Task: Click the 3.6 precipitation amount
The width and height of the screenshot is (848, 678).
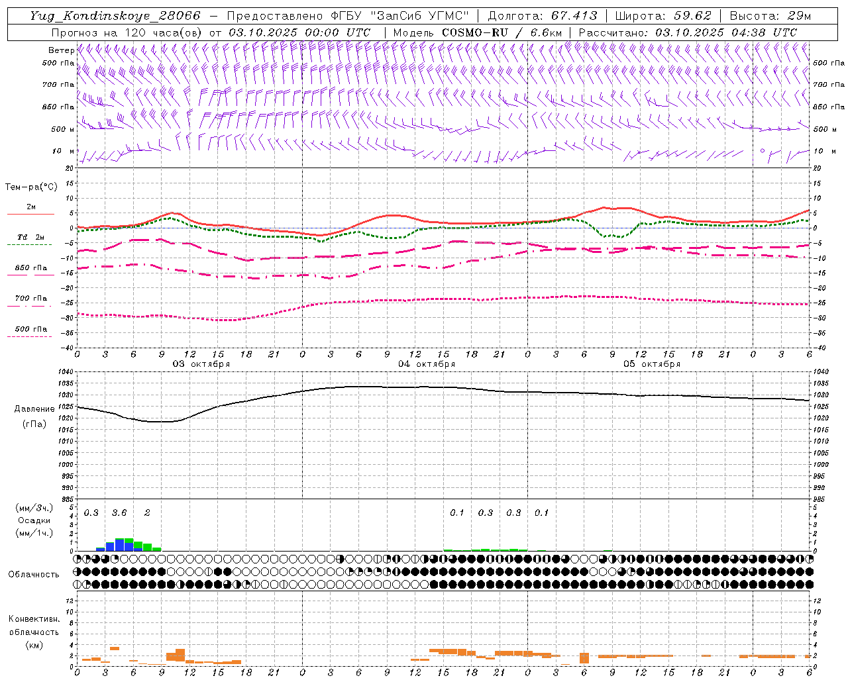Action: tap(119, 513)
